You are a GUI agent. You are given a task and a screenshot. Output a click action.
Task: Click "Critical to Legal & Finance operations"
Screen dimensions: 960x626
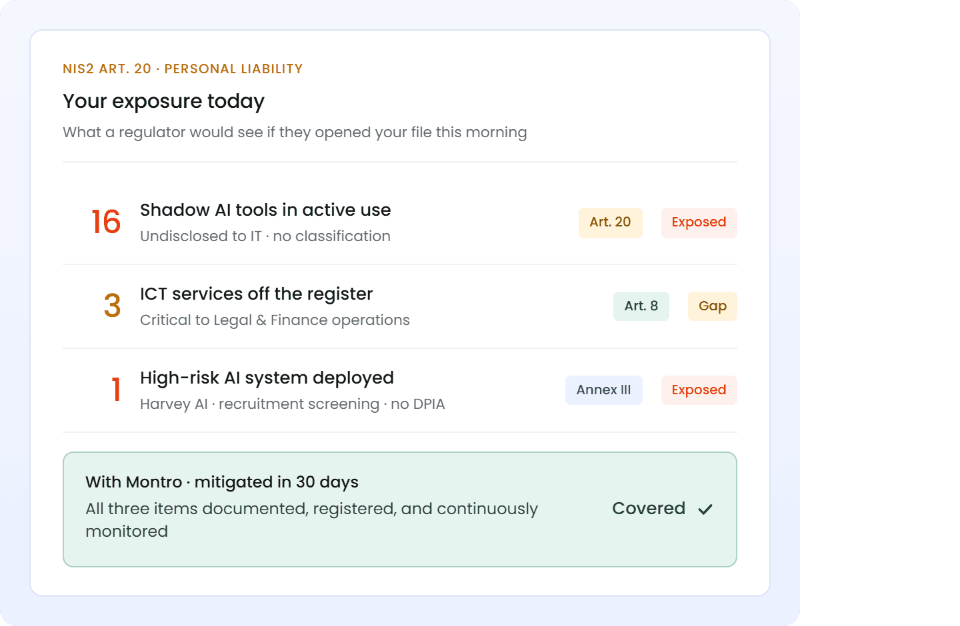pyautogui.click(x=275, y=320)
